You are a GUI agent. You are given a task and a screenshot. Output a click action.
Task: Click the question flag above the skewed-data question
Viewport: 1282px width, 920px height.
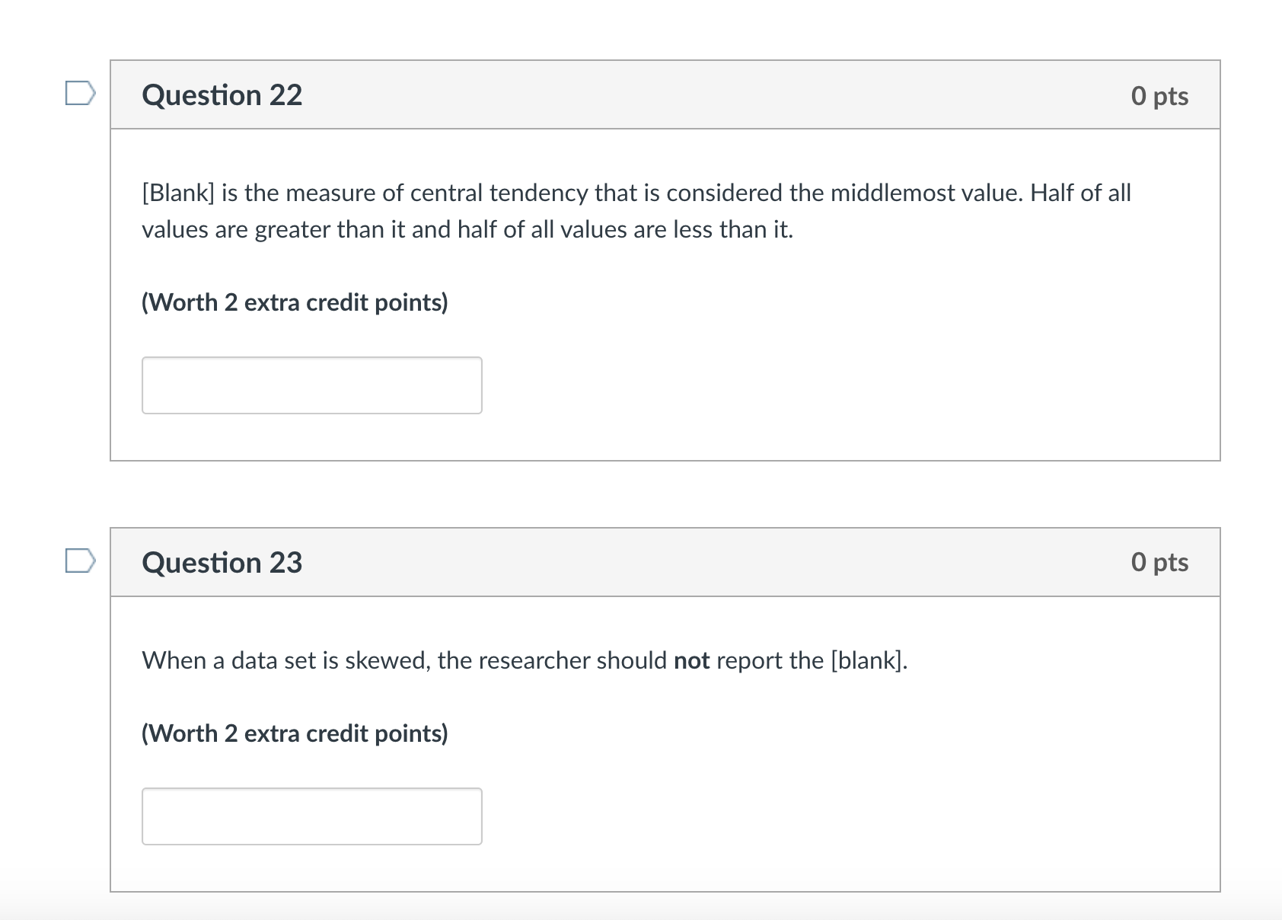click(81, 561)
